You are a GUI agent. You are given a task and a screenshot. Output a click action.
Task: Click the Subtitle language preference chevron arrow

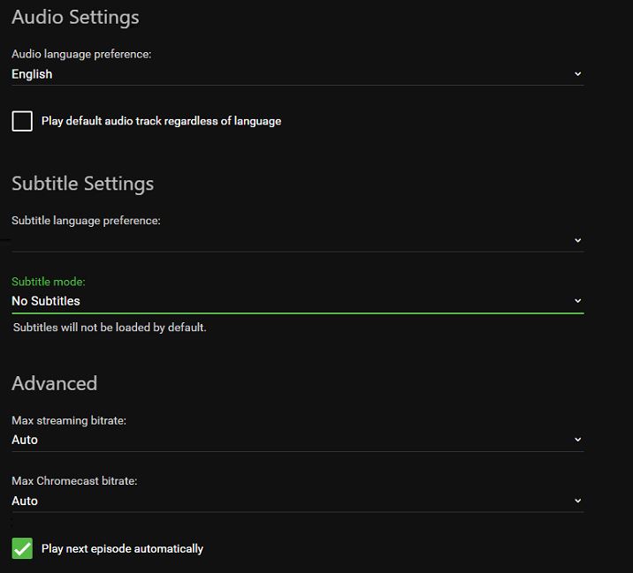577,240
